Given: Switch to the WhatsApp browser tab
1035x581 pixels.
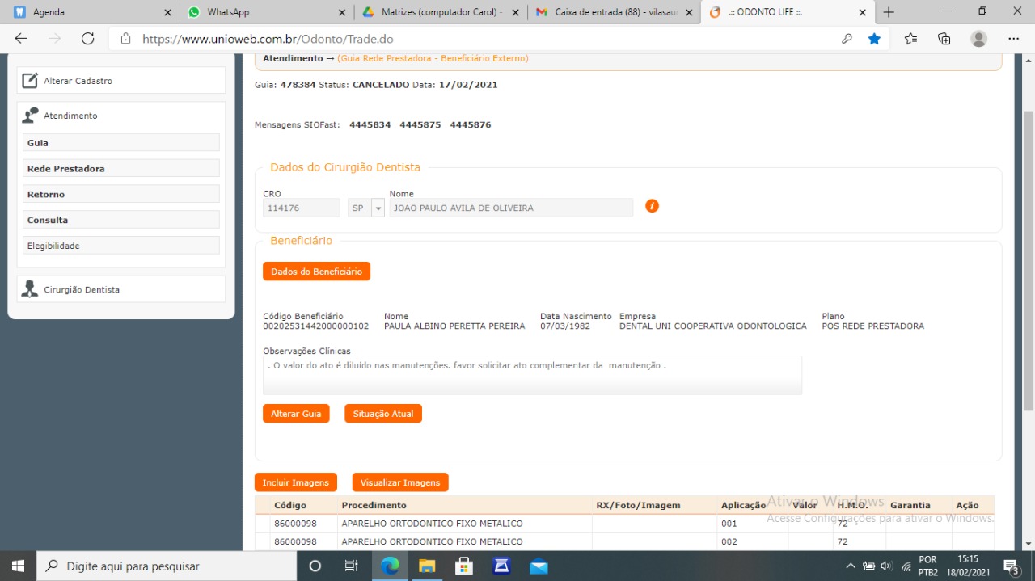Looking at the screenshot, I should click(265, 12).
